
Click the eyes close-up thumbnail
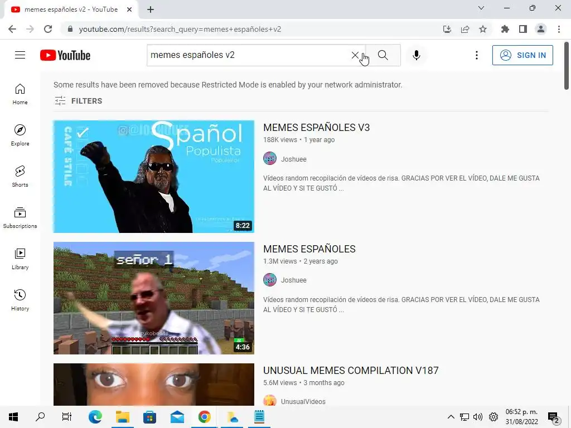click(154, 385)
